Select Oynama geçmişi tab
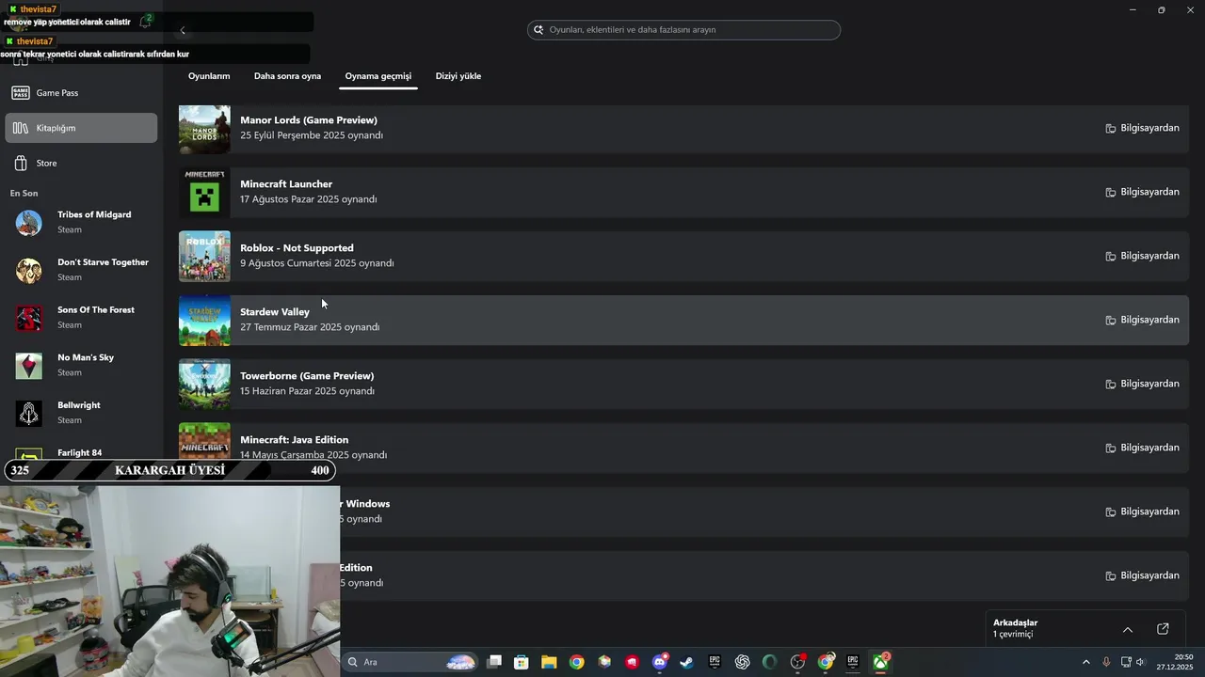 378,76
